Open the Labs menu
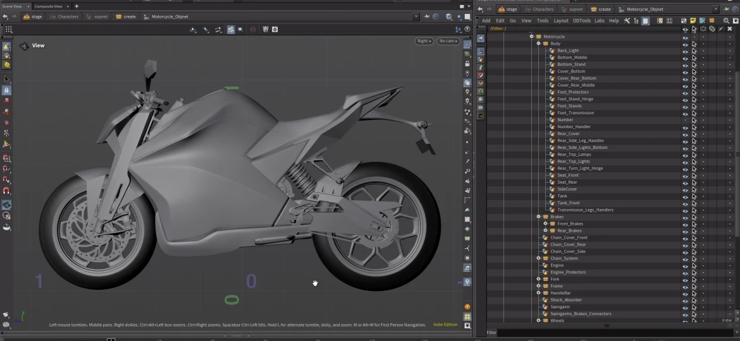Viewport: 740px width, 341px height. click(x=600, y=21)
